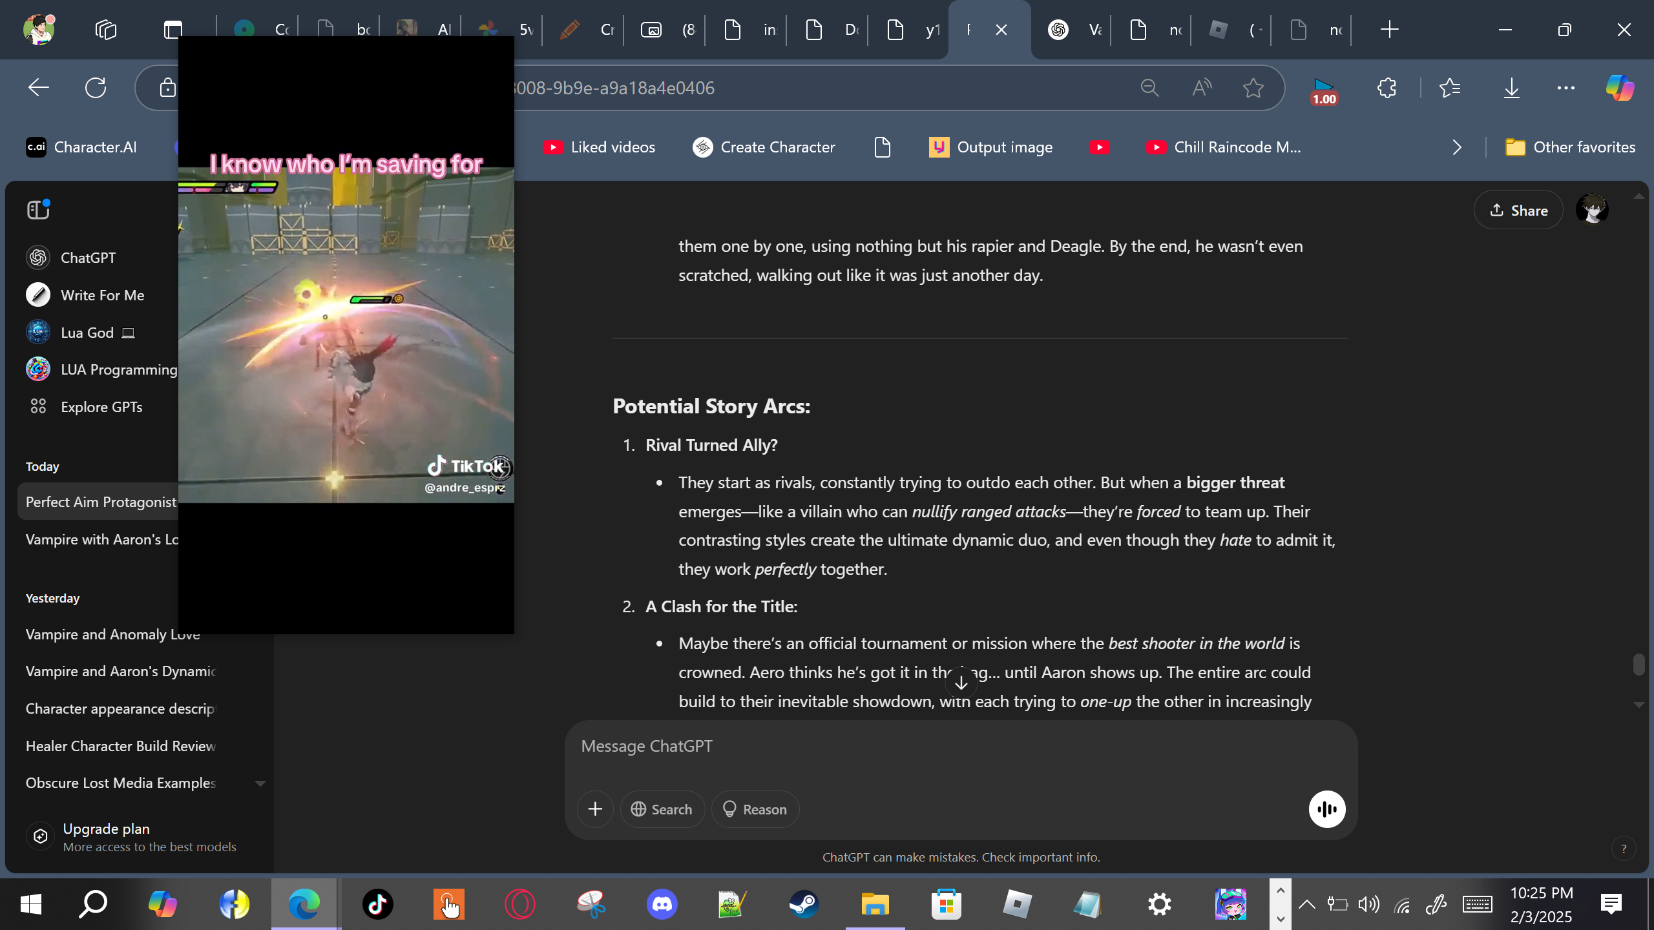Open the Workspaces button

tap(106, 30)
